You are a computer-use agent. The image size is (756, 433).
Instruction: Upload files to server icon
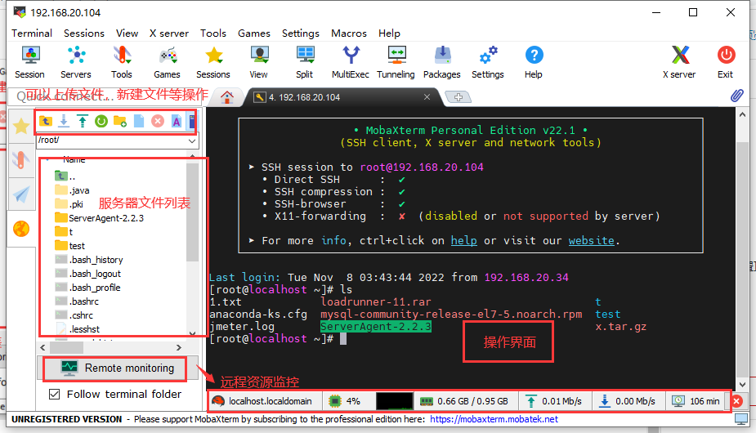(x=83, y=121)
